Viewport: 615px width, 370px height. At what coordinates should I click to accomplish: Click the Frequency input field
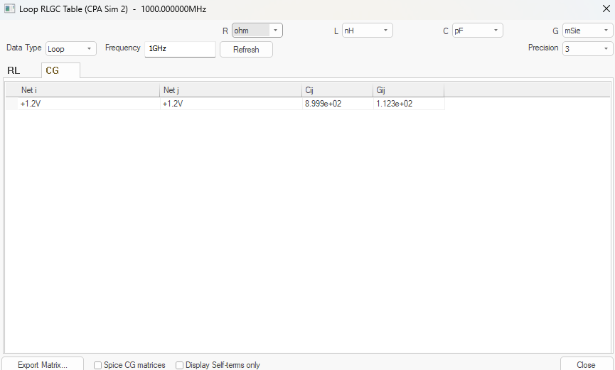pyautogui.click(x=179, y=49)
